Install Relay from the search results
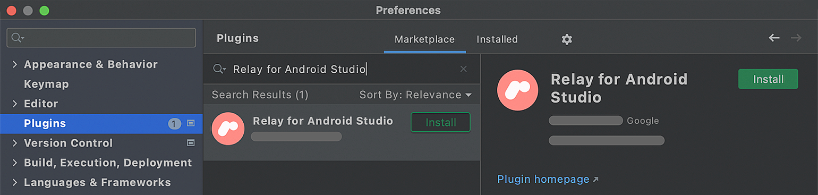Screen dimensions: 818x195 point(441,122)
